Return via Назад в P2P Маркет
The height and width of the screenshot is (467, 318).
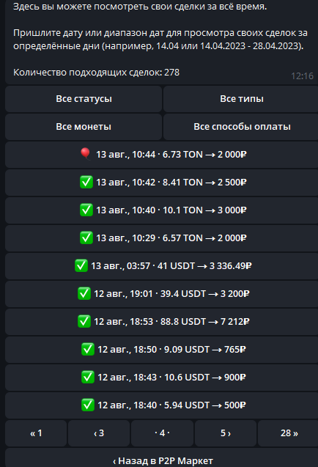(162, 459)
